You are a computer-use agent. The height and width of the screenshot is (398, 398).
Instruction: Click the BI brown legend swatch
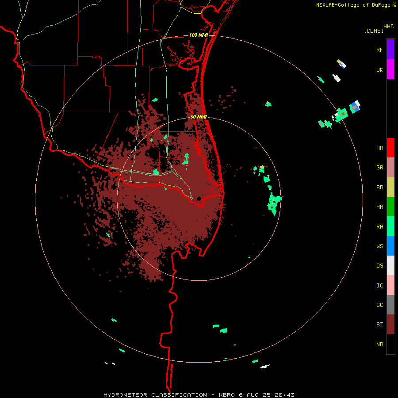click(x=390, y=325)
